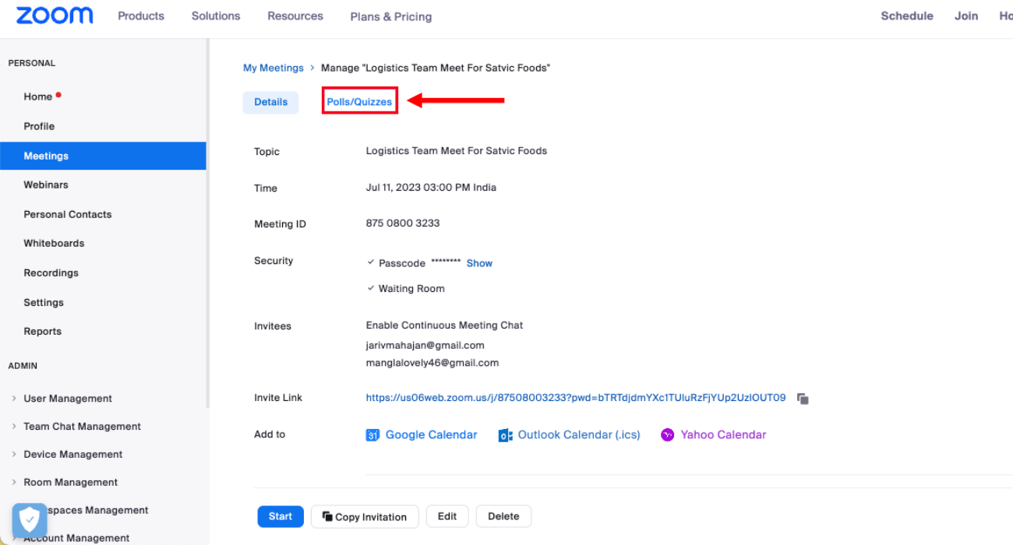Click Join in the top bar
This screenshot has width=1013, height=545.
(x=966, y=16)
